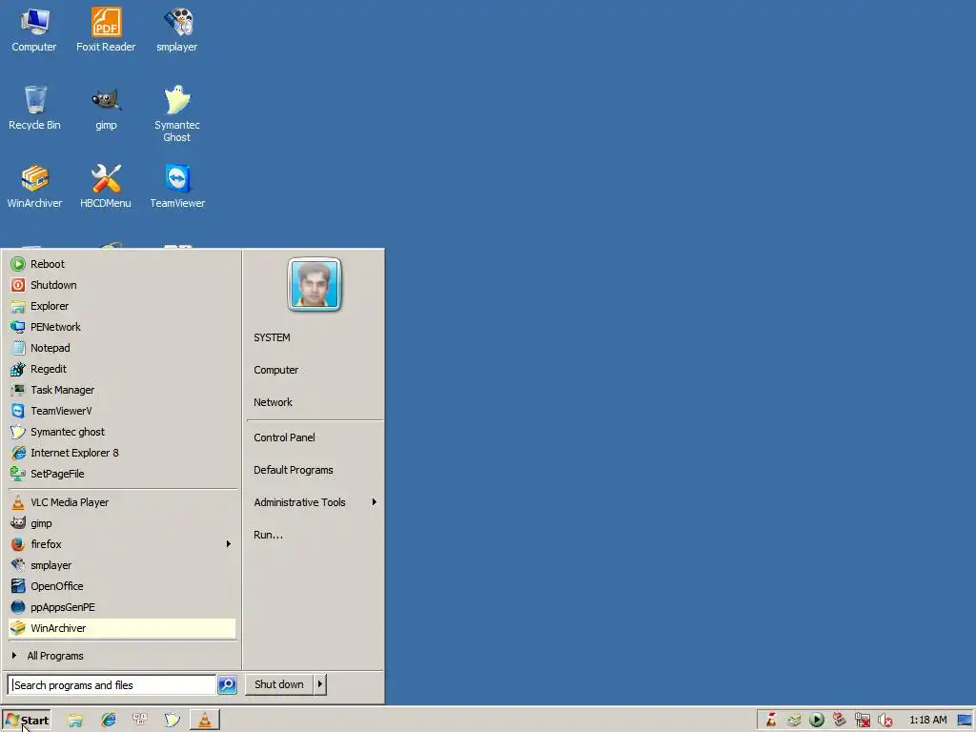The height and width of the screenshot is (732, 976).
Task: Click the search magnifier button
Action: coord(227,684)
